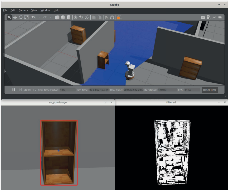Viewport: 228px width, 190px height.
Task: Pause the running simulation
Action: tap(13, 90)
